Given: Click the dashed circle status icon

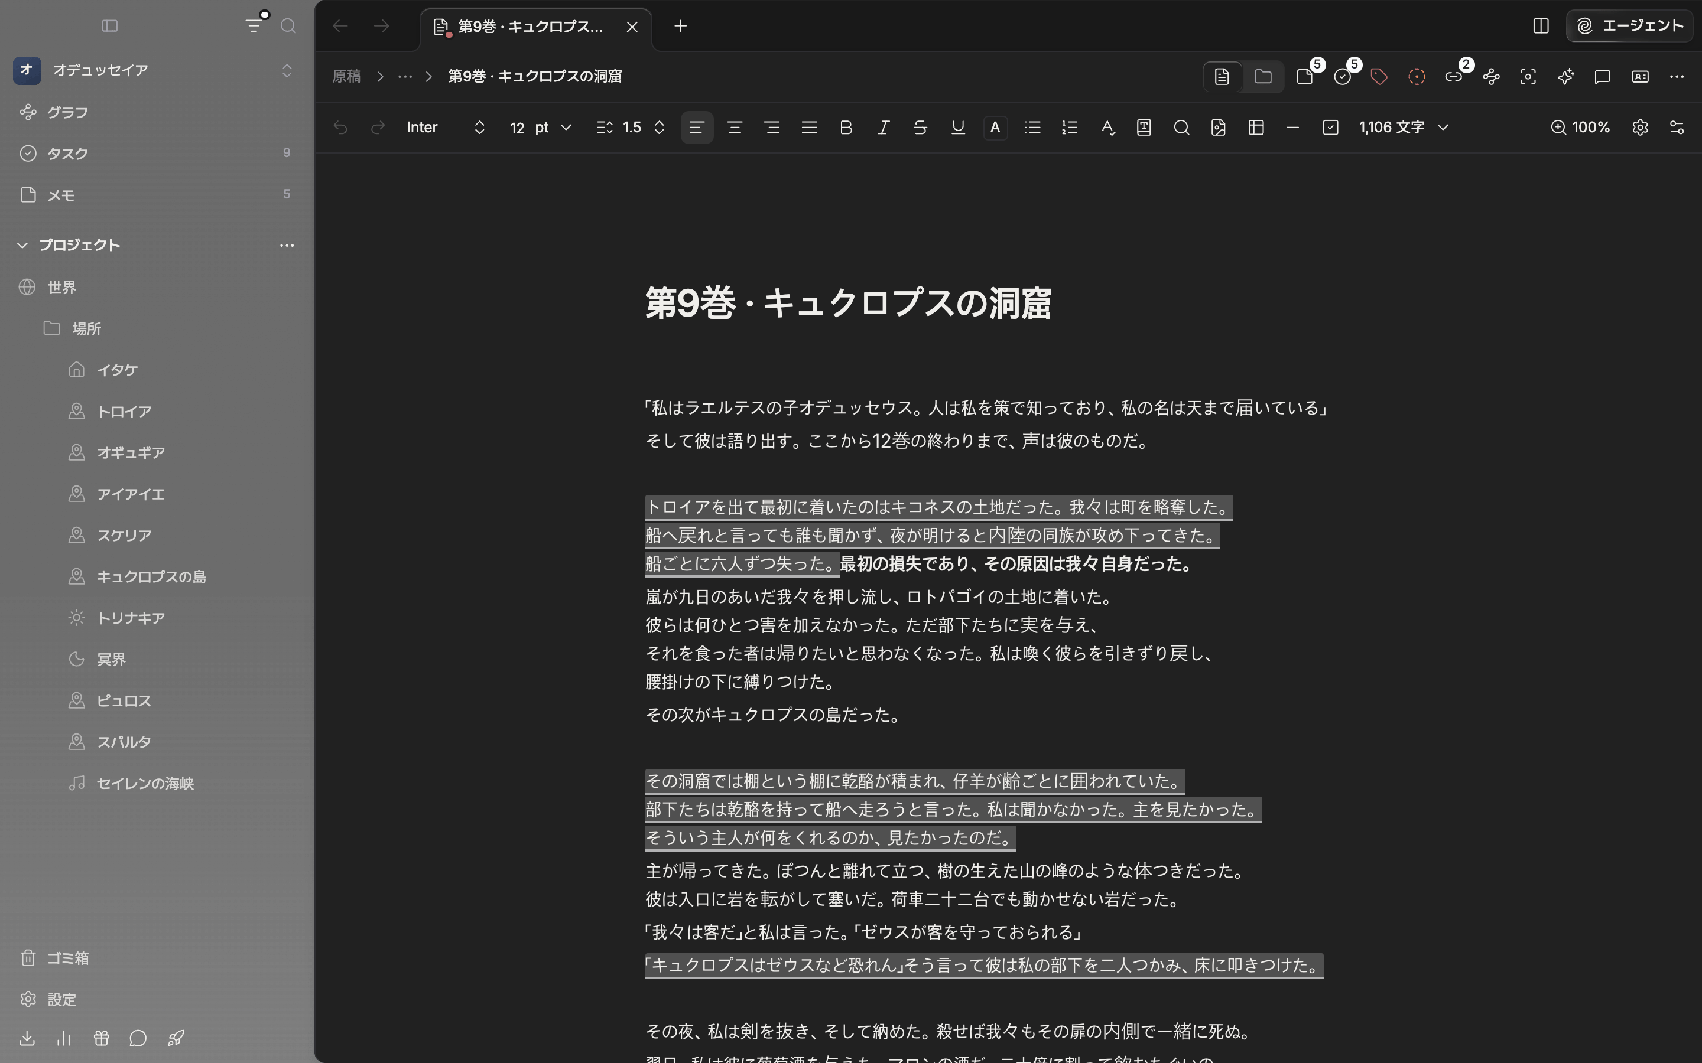Looking at the screenshot, I should pyautogui.click(x=1417, y=77).
